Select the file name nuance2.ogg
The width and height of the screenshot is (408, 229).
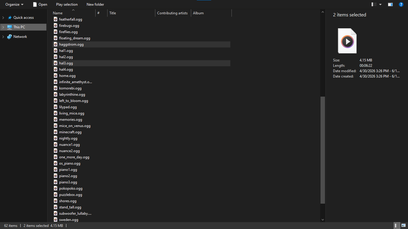pos(69,151)
